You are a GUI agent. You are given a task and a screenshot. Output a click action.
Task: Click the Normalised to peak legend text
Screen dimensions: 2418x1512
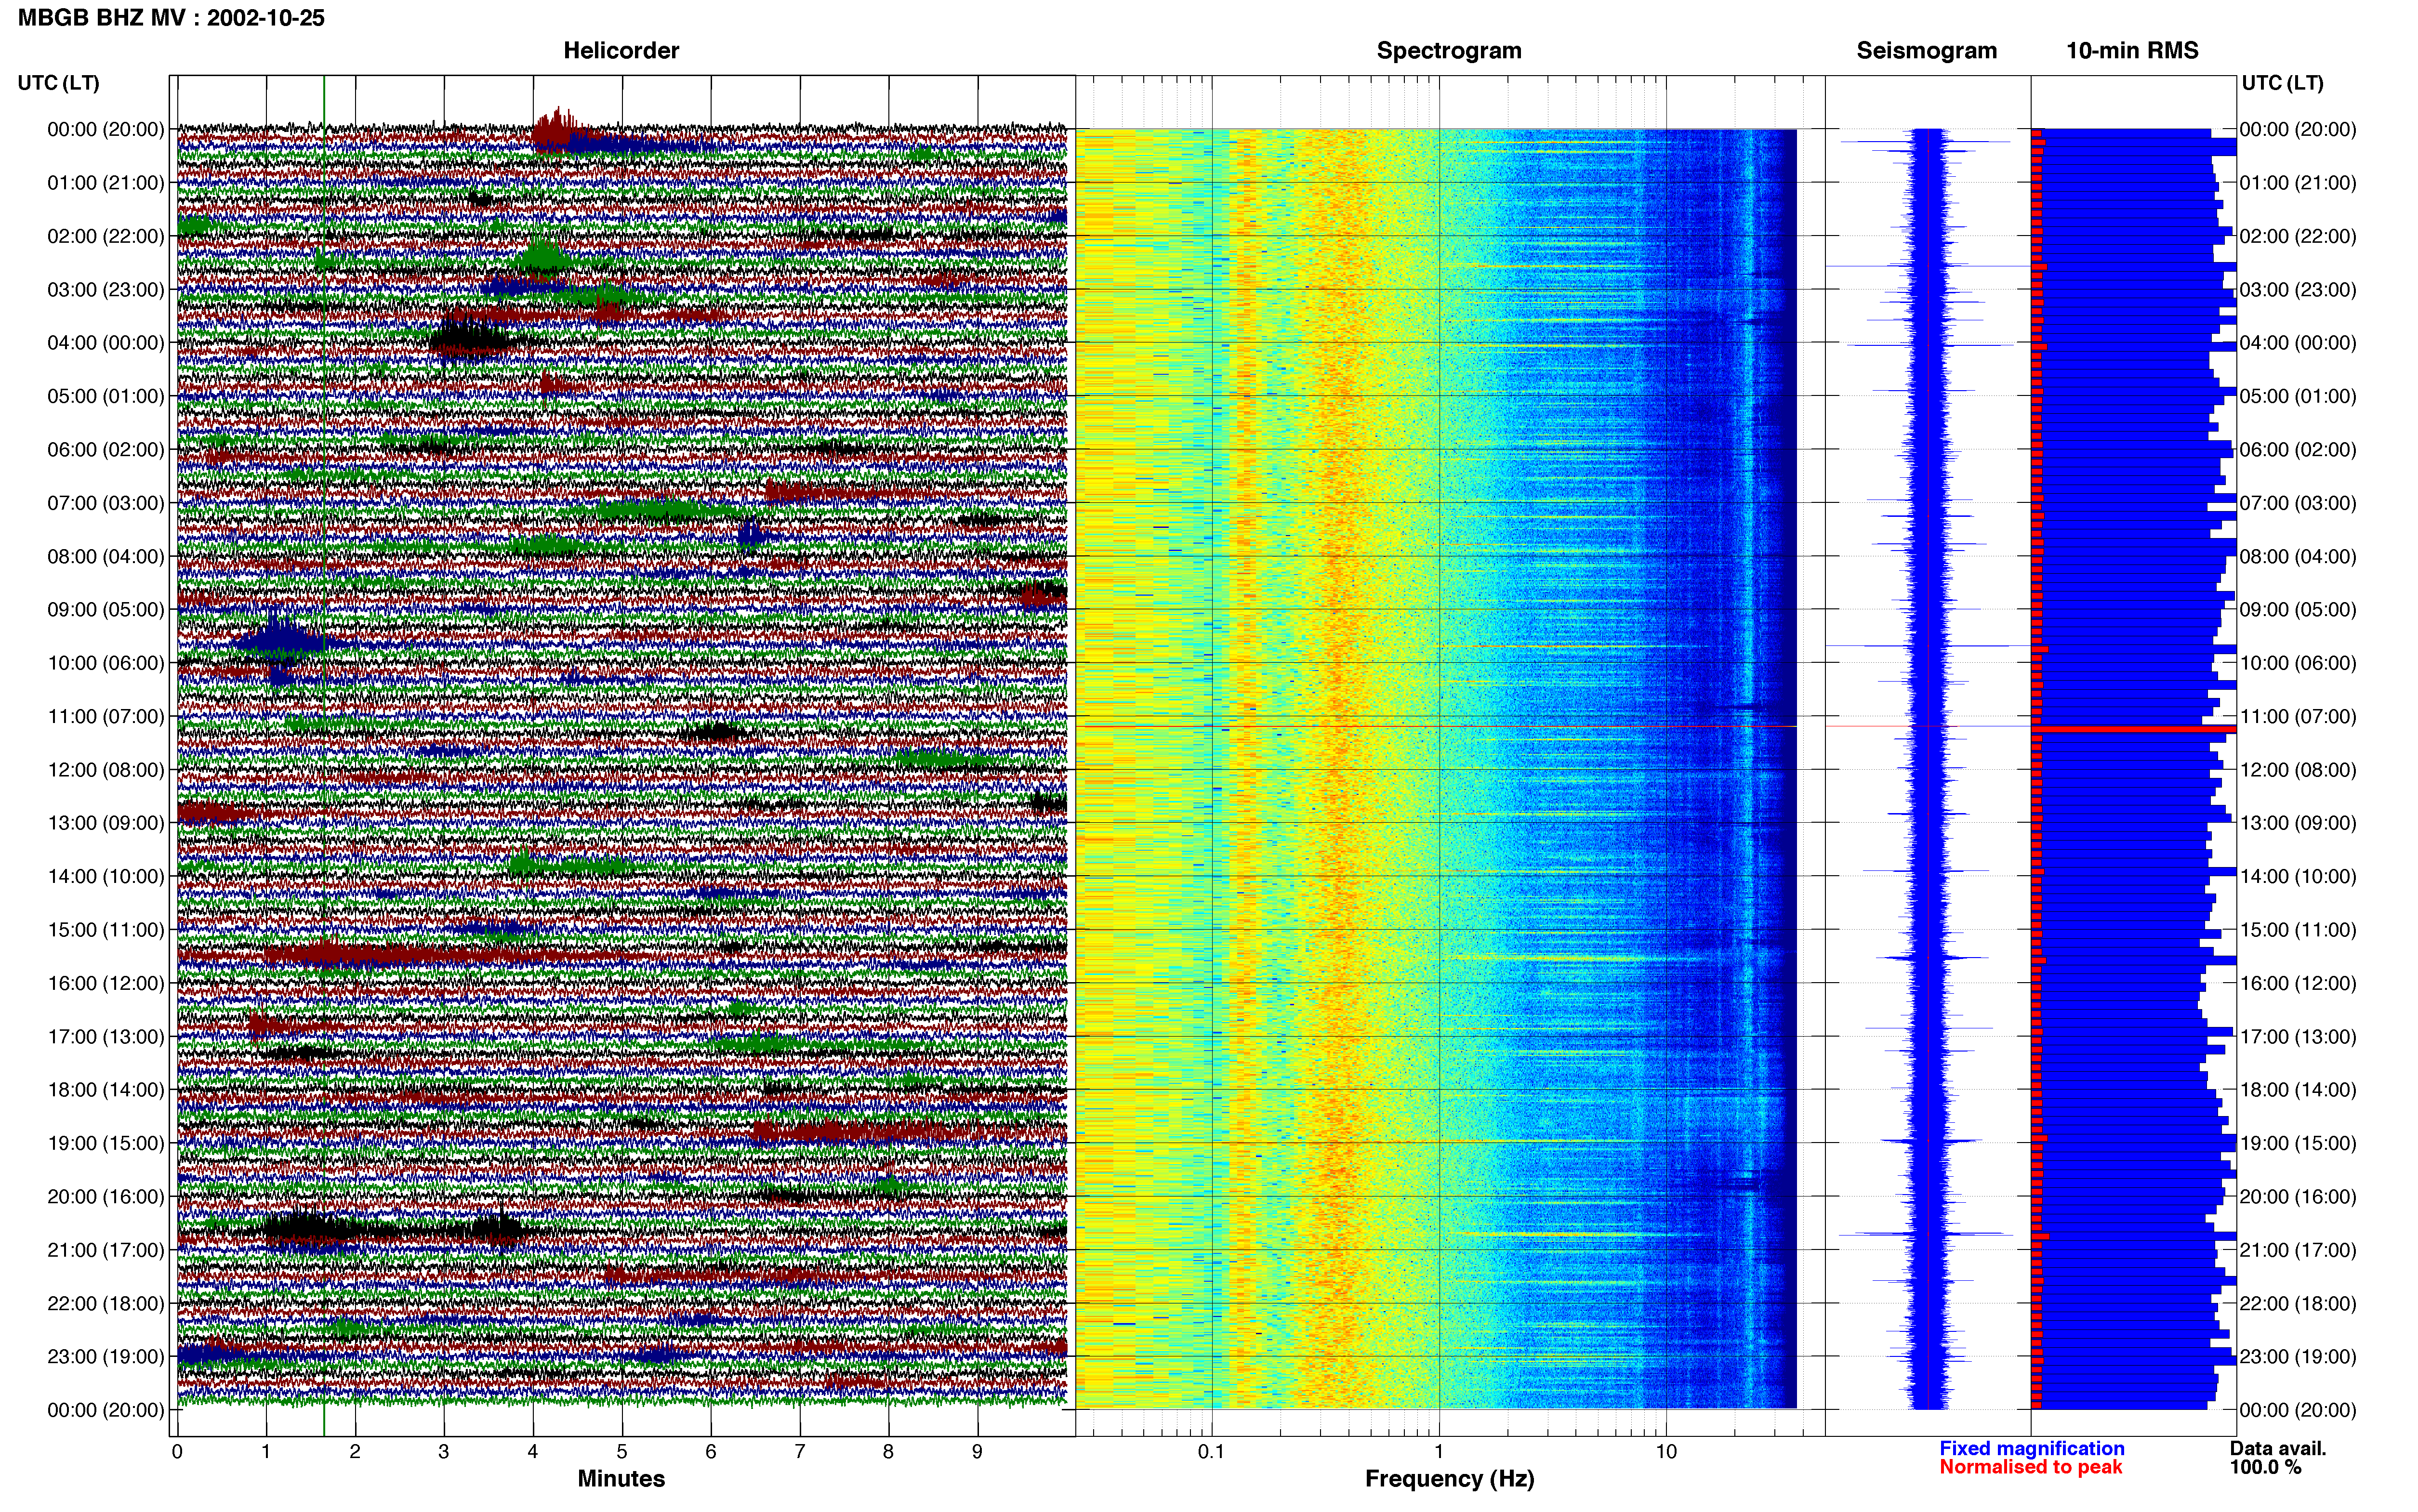point(2030,1467)
